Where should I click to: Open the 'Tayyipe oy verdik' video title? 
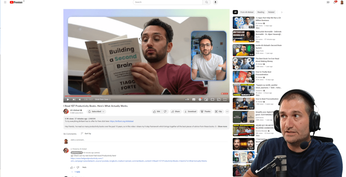[x=269, y=86]
